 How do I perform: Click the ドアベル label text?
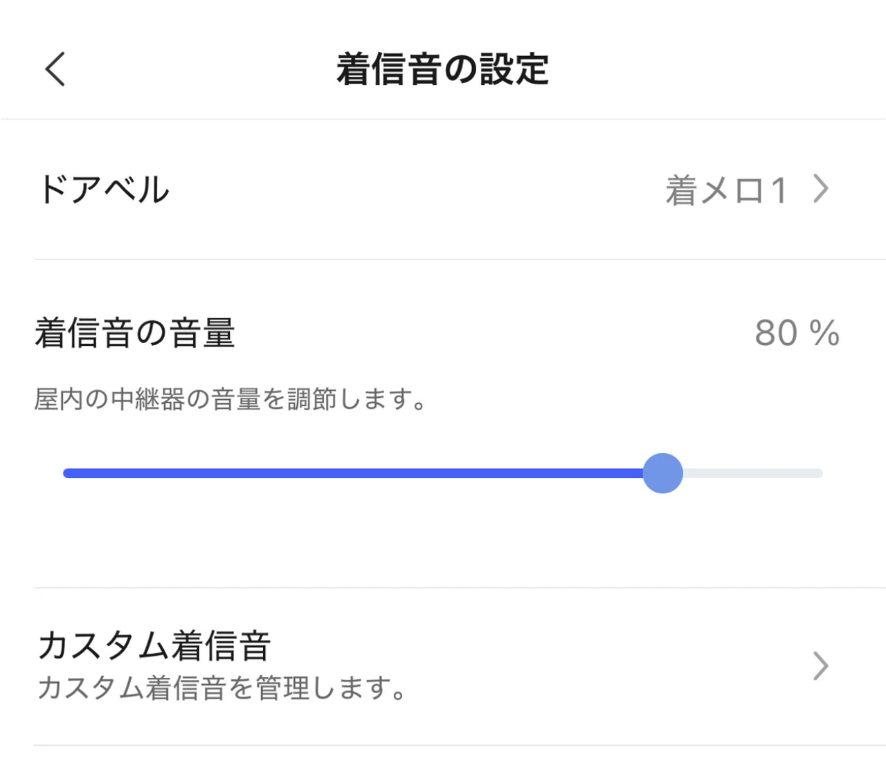pos(104,190)
